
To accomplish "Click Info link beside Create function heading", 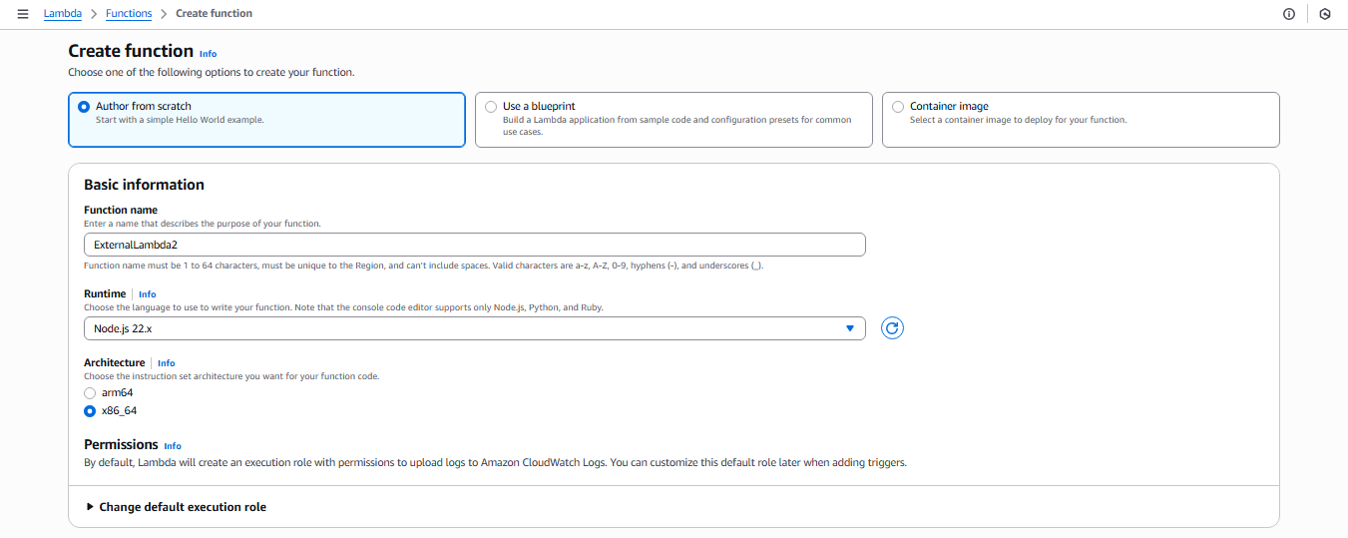I will [x=208, y=54].
